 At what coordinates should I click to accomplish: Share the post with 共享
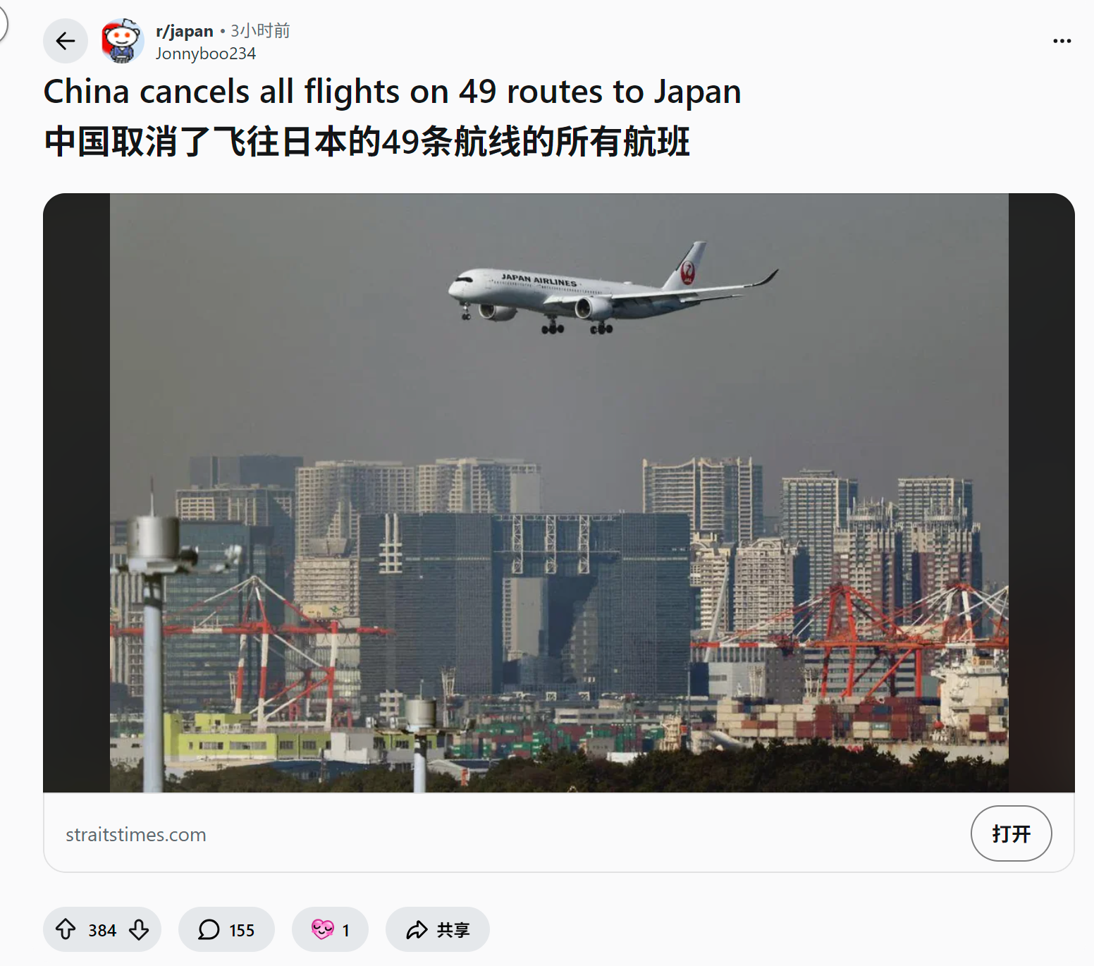click(437, 929)
